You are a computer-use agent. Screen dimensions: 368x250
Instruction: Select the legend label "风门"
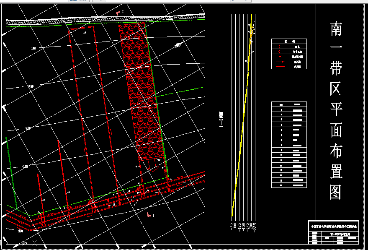click(298, 47)
